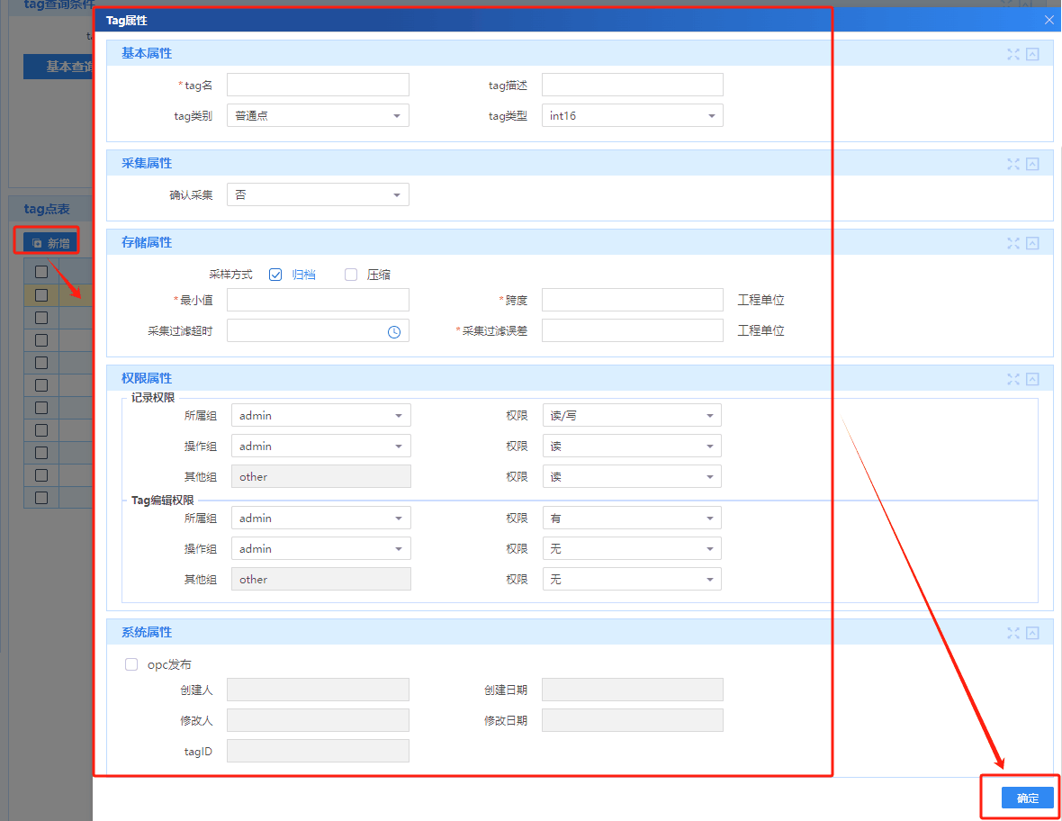Maximize the 系统属性 panel with expand icon

(1012, 633)
